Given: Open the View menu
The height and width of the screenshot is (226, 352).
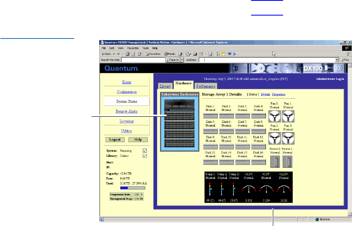Looking at the screenshot, I should [121, 48].
